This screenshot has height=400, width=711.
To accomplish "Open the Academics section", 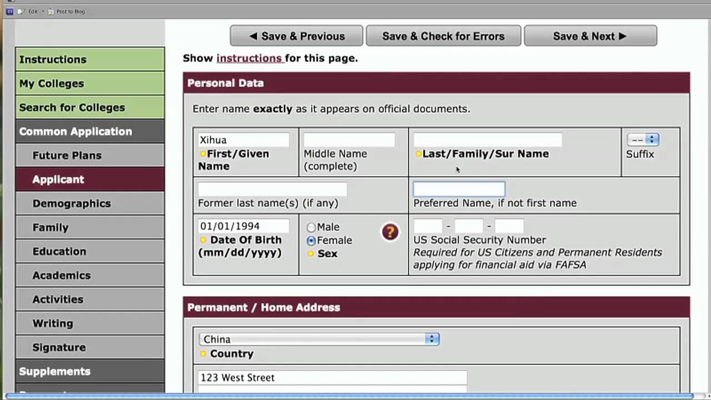I will coord(90,275).
